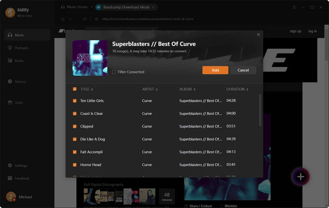Click the log in link
Image resolution: width=329 pixels, height=208 pixels.
313,31
